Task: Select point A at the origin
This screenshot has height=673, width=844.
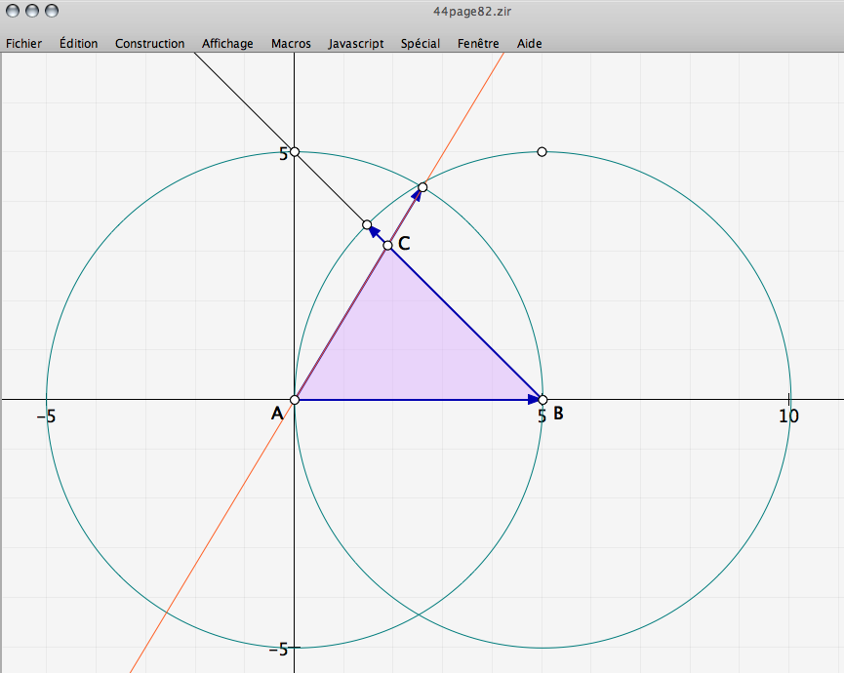Action: pyautogui.click(x=295, y=400)
